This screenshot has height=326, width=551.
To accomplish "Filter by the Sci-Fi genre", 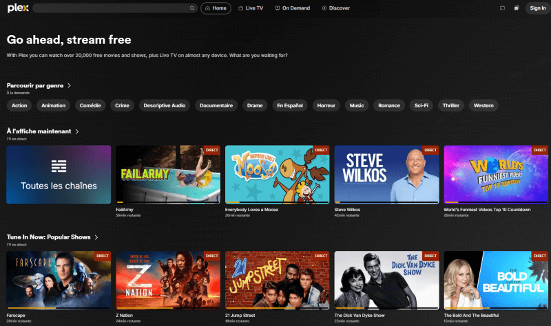I will point(422,105).
